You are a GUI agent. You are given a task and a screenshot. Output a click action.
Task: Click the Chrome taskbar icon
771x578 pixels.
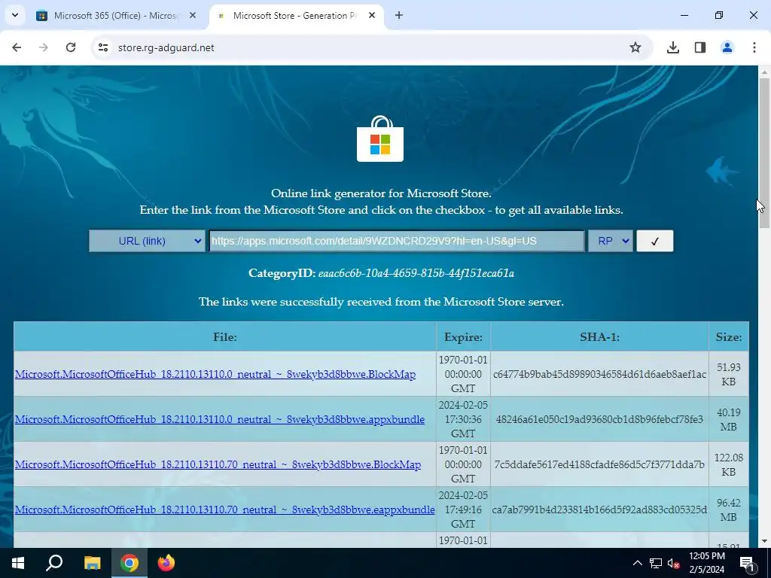[x=130, y=563]
